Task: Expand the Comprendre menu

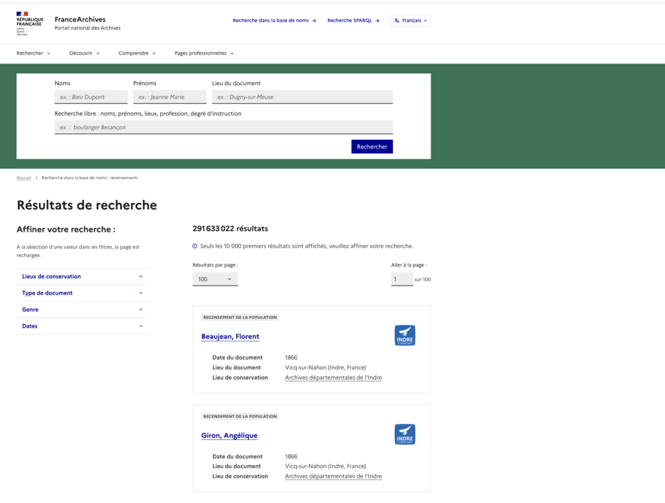Action: point(137,53)
